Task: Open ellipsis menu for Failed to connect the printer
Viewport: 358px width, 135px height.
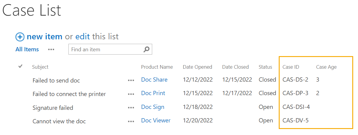Action: pos(131,94)
